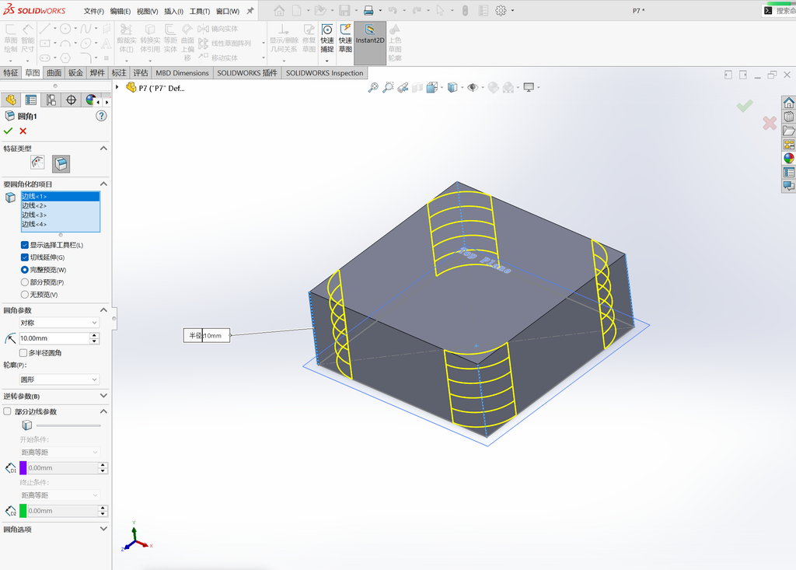
Task: Collapse the 特征类型 section
Action: point(103,149)
